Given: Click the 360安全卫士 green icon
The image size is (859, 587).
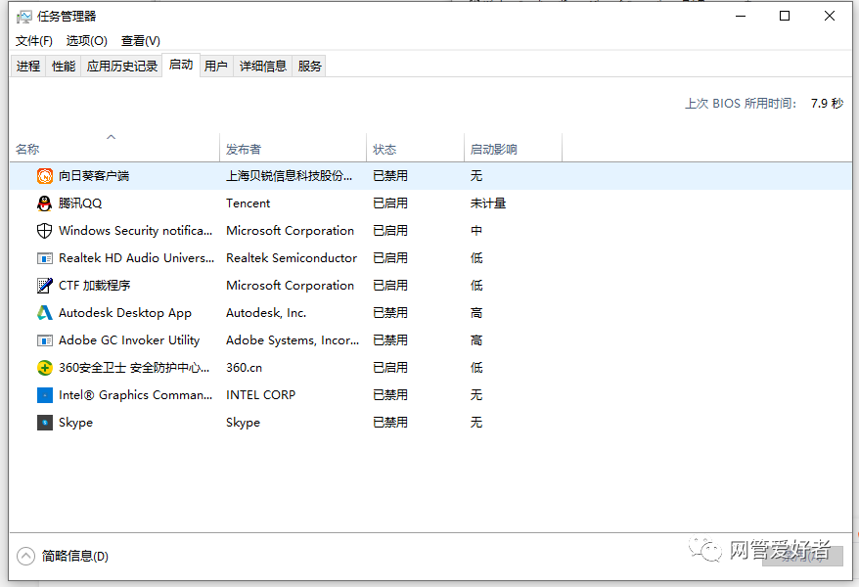Looking at the screenshot, I should pos(44,368).
